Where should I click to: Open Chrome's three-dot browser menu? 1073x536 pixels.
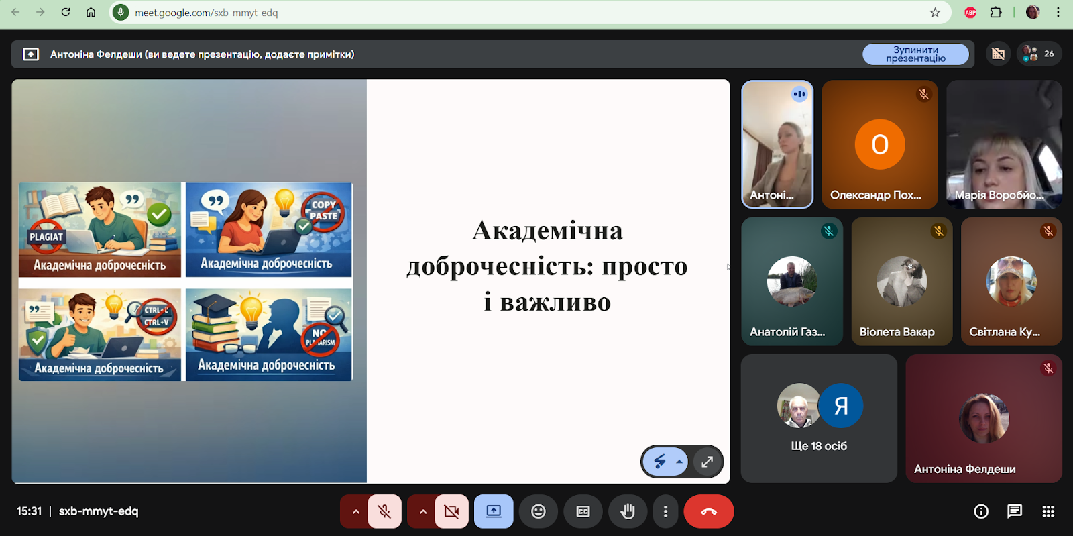coord(1058,12)
